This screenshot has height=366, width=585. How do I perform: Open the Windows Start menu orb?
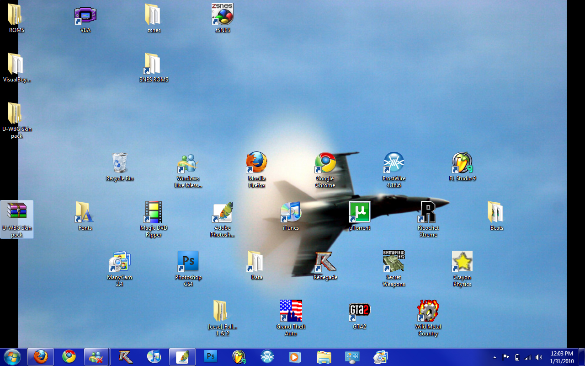point(12,356)
